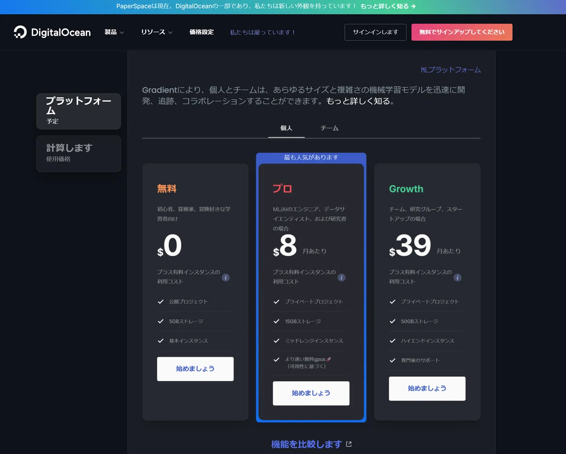Viewport: 566px width, 454px height.
Task: Click the ミッドレンジインスタンス feature row
Action: coord(311,341)
